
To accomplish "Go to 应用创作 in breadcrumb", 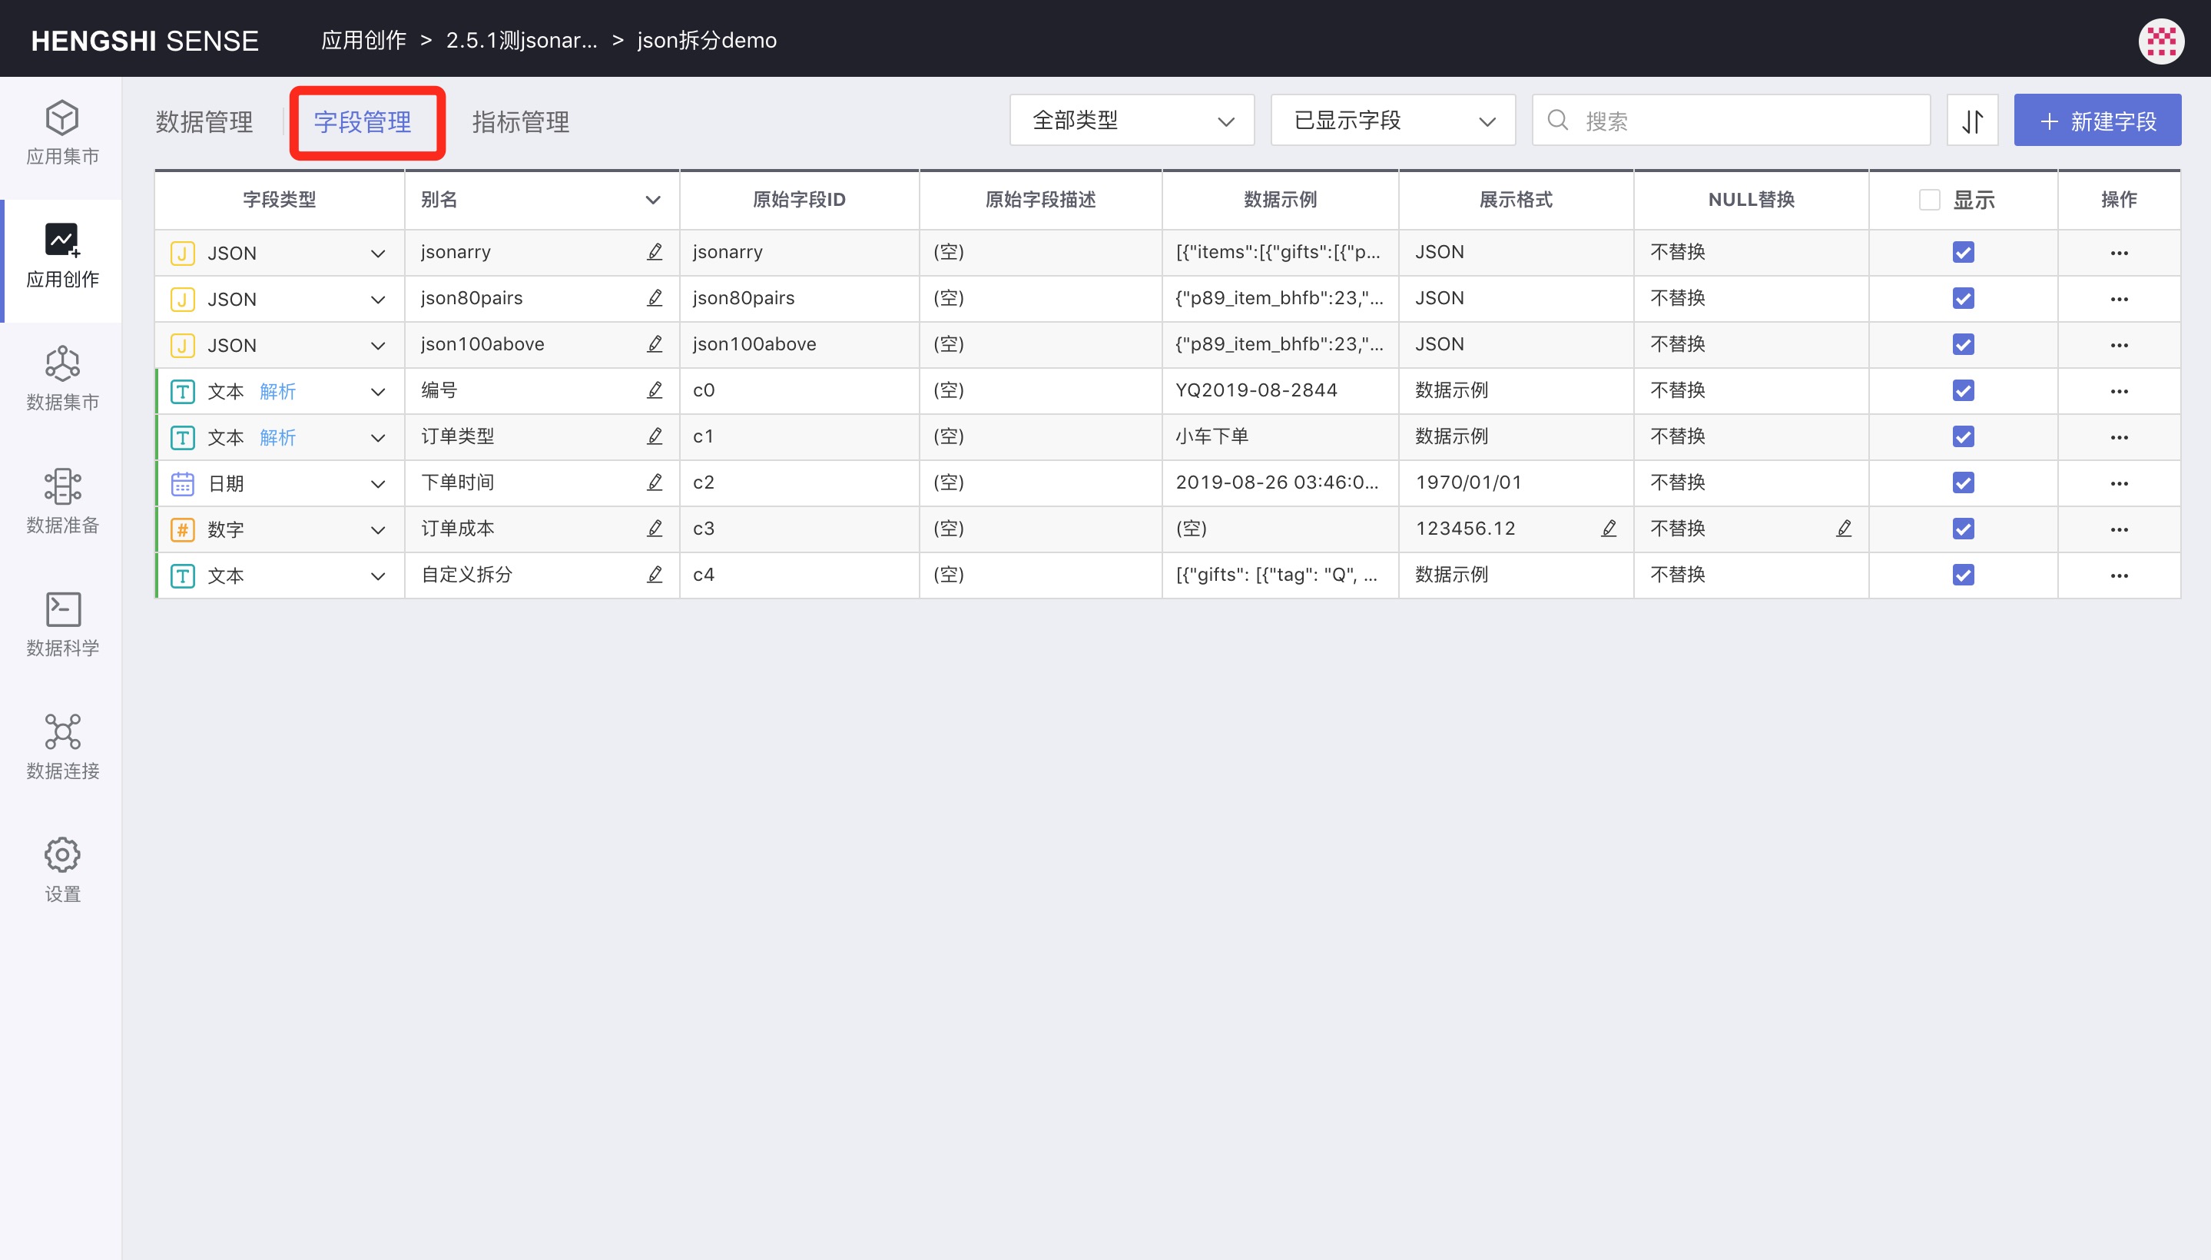I will (x=363, y=41).
